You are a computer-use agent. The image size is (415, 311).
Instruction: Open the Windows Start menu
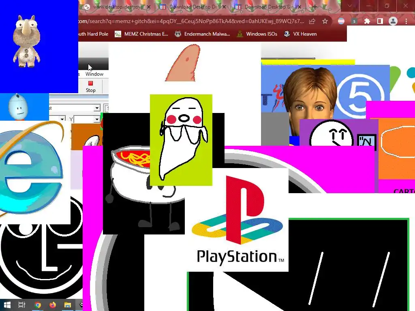tap(7, 305)
